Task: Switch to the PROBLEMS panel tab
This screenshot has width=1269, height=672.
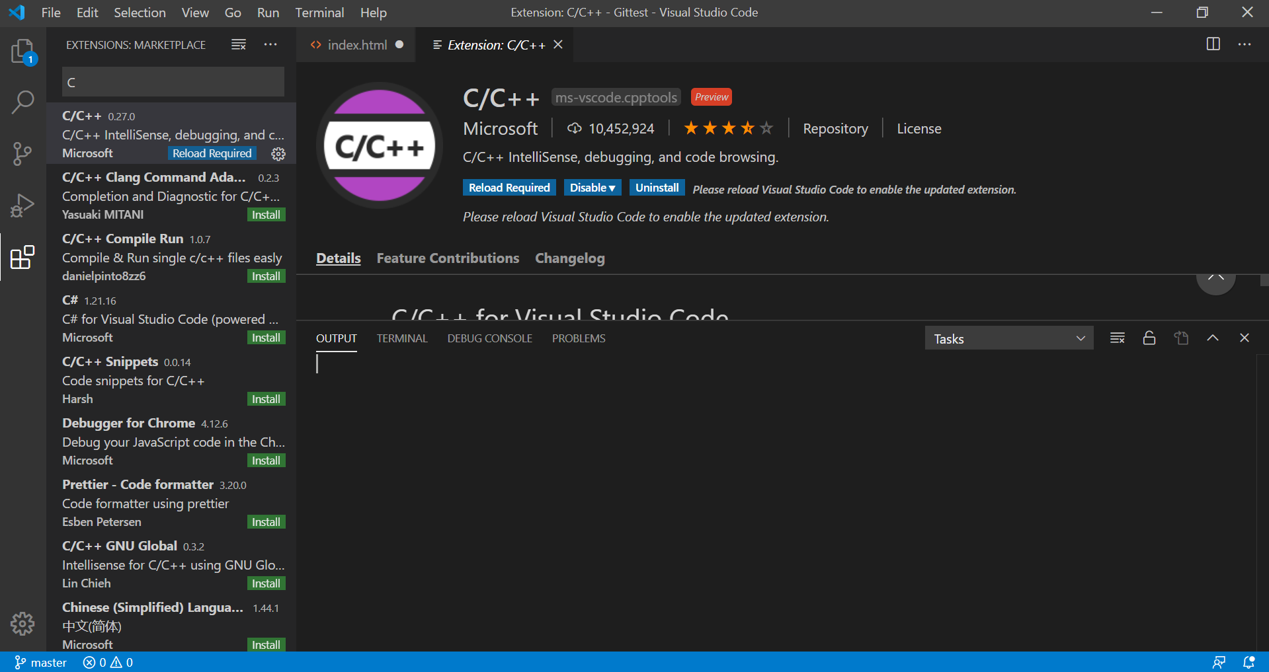Action: tap(579, 338)
